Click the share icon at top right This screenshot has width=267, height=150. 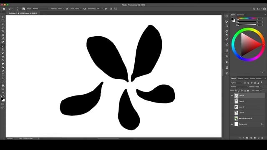click(x=264, y=9)
